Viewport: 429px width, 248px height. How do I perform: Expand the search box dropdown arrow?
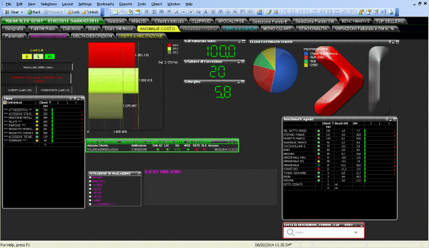click(x=356, y=233)
